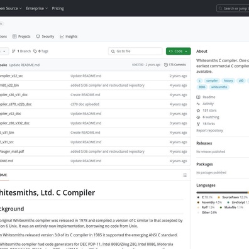Screen dimensions: 249x249
Task: Click the magnifier icon in Go to file
Action: pos(113,51)
